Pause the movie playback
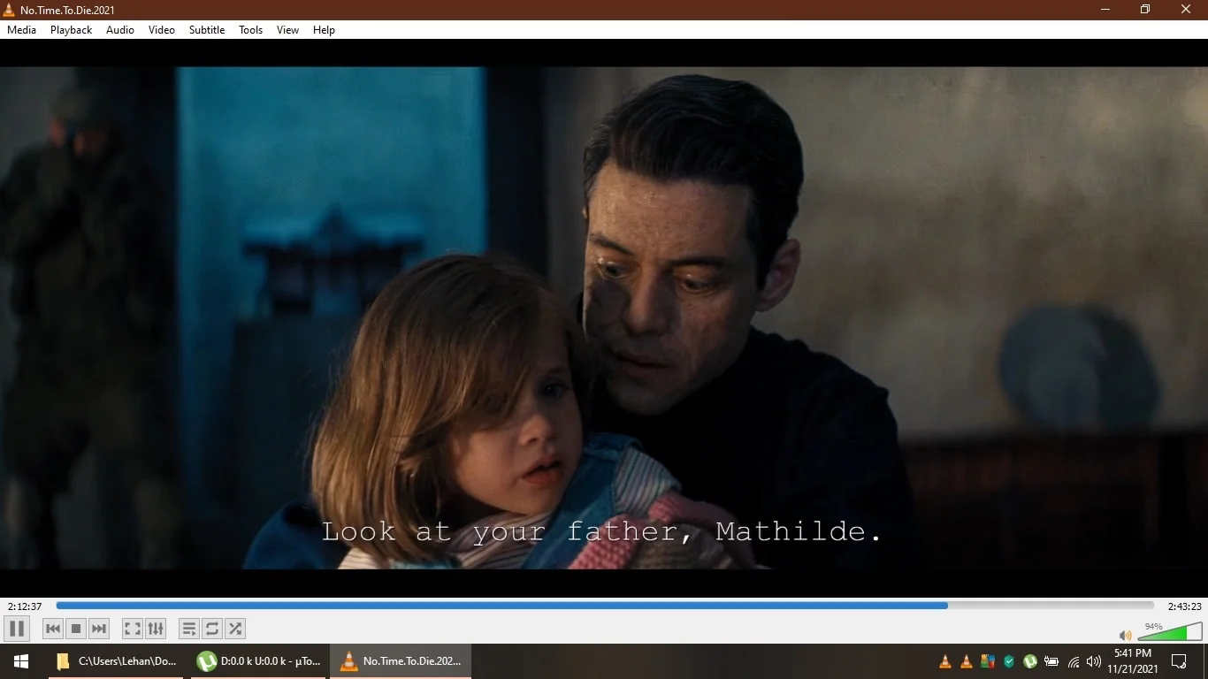1208x679 pixels. click(x=17, y=629)
